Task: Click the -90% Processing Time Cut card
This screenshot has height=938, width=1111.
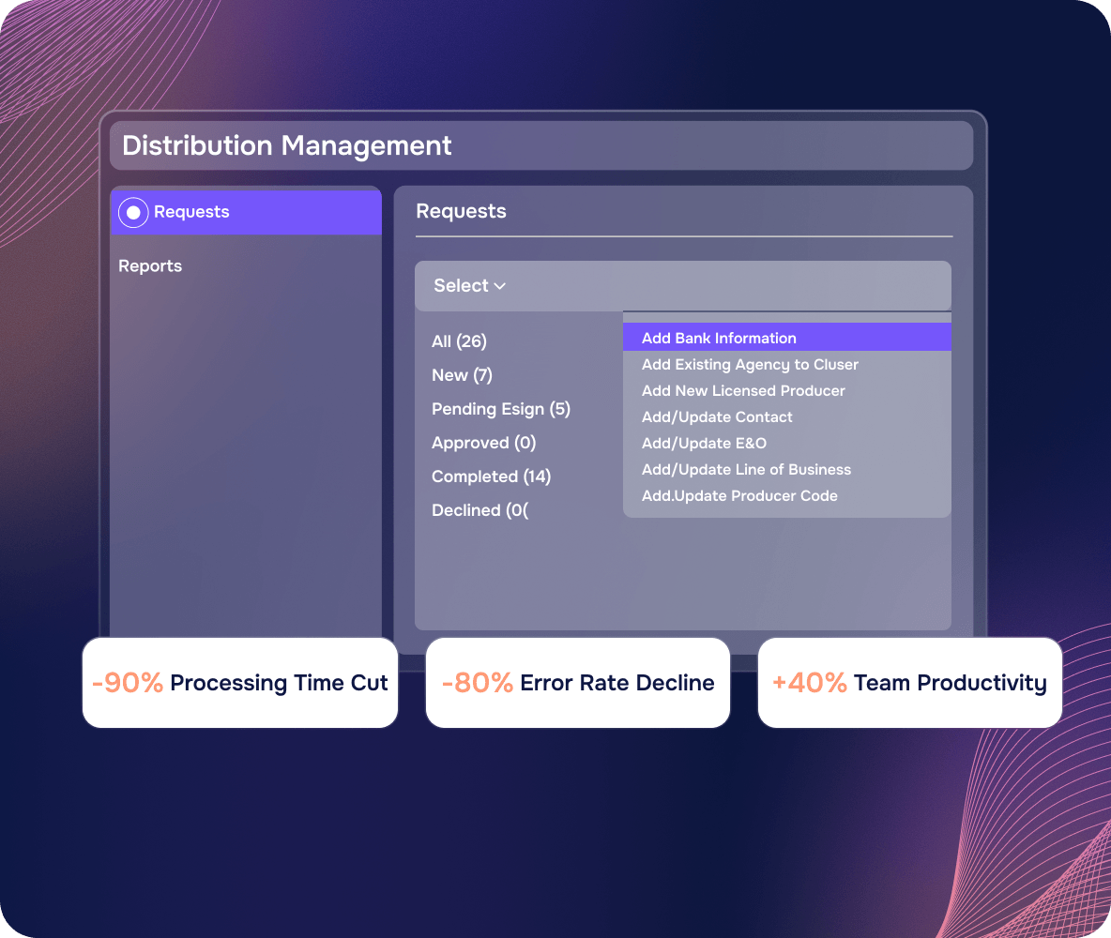Action: [240, 682]
